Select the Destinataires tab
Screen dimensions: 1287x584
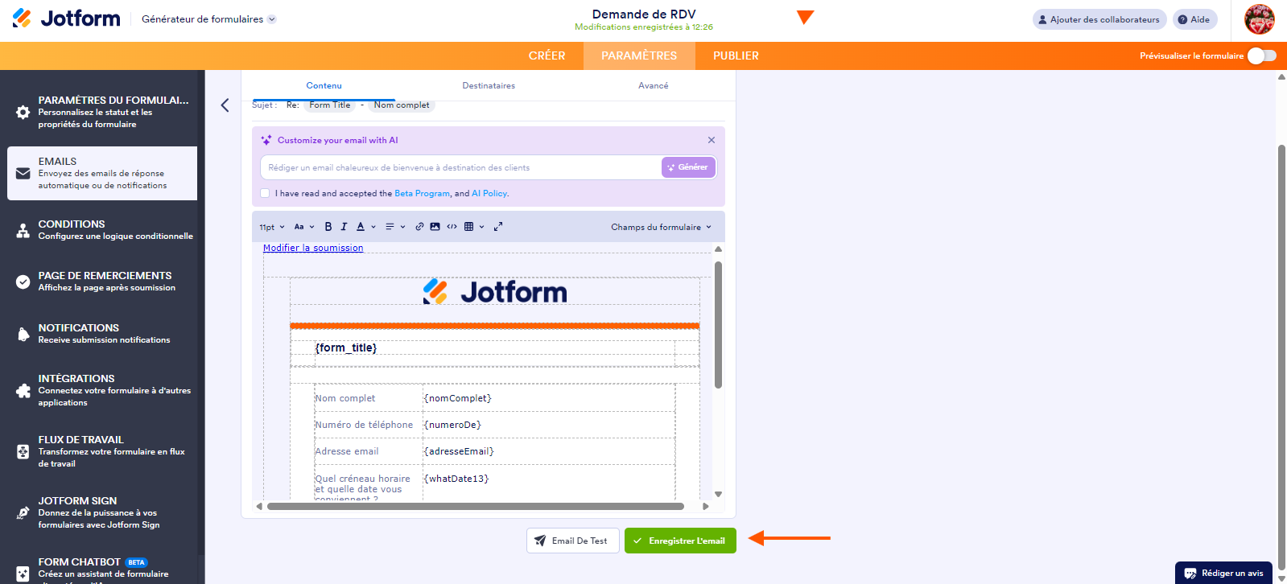point(489,85)
